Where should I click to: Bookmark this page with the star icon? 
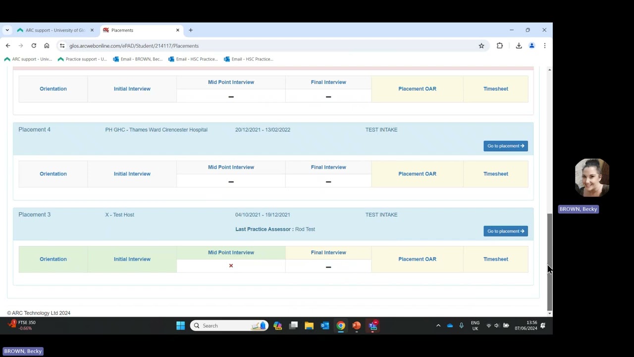(x=481, y=46)
